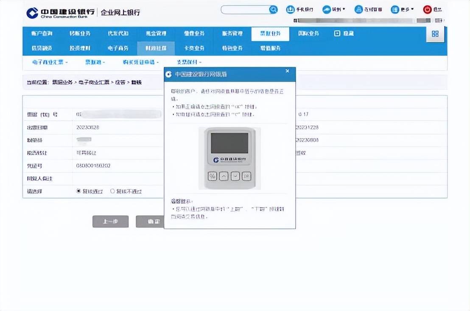The width and height of the screenshot is (470, 311).
Task: Expand the 票据池 submenu
Action: (95, 62)
